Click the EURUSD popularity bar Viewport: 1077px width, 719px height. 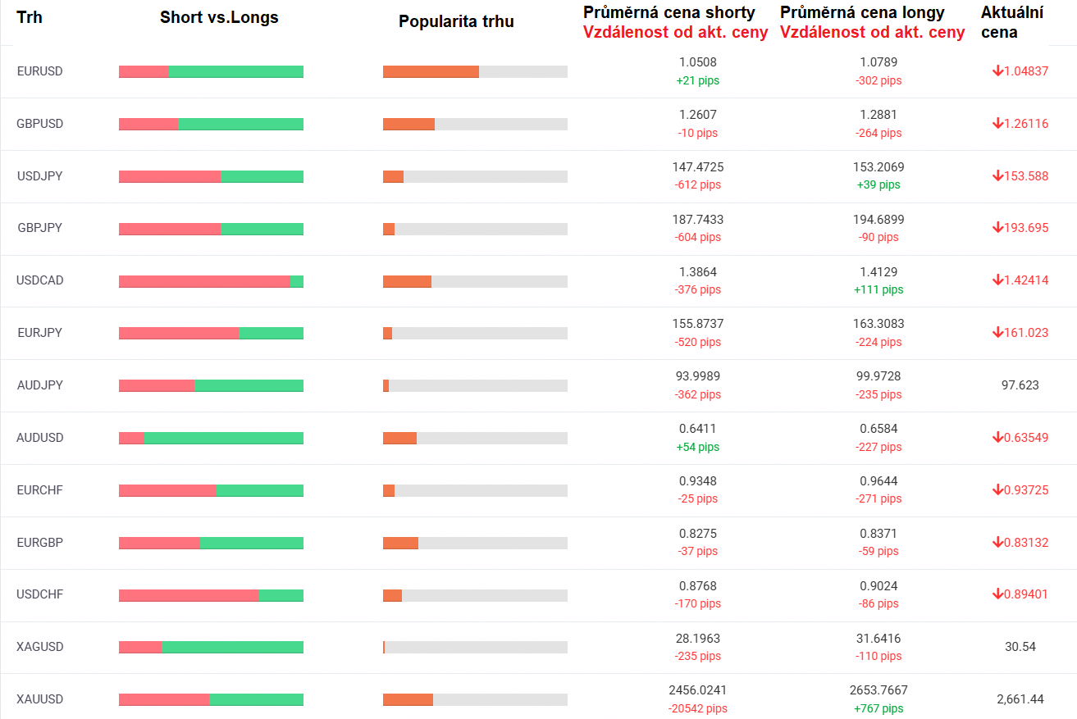pos(475,71)
